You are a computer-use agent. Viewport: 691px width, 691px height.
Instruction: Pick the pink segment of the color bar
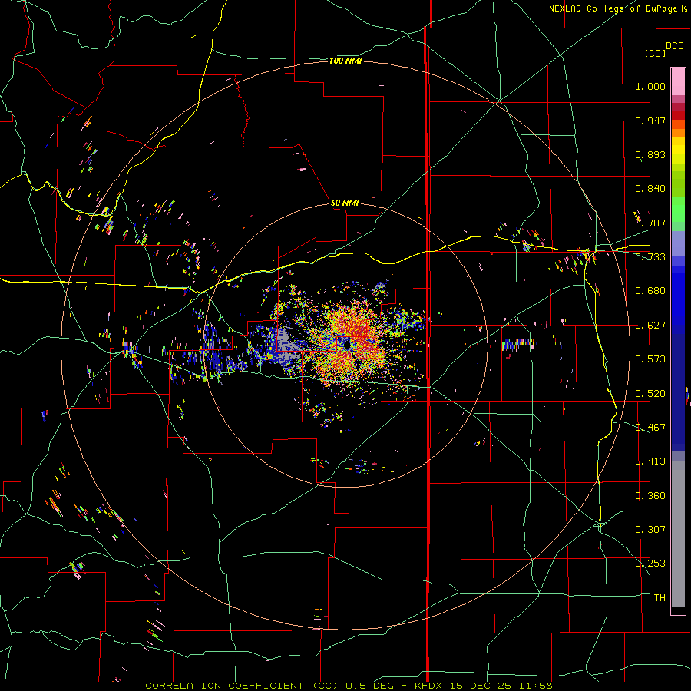coord(678,82)
